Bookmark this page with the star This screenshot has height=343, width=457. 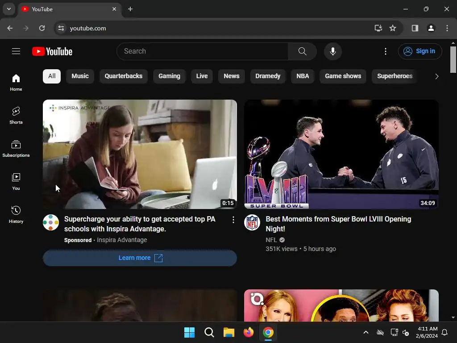point(393,28)
